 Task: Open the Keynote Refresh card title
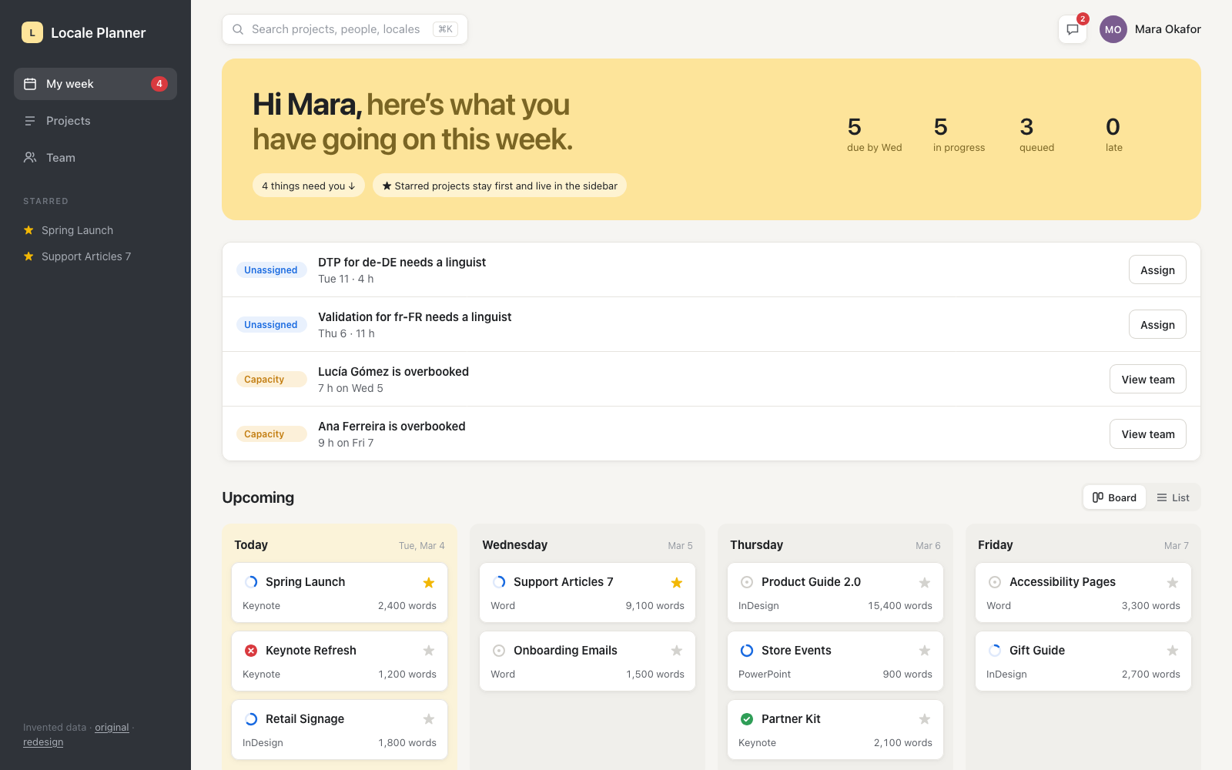(x=311, y=651)
